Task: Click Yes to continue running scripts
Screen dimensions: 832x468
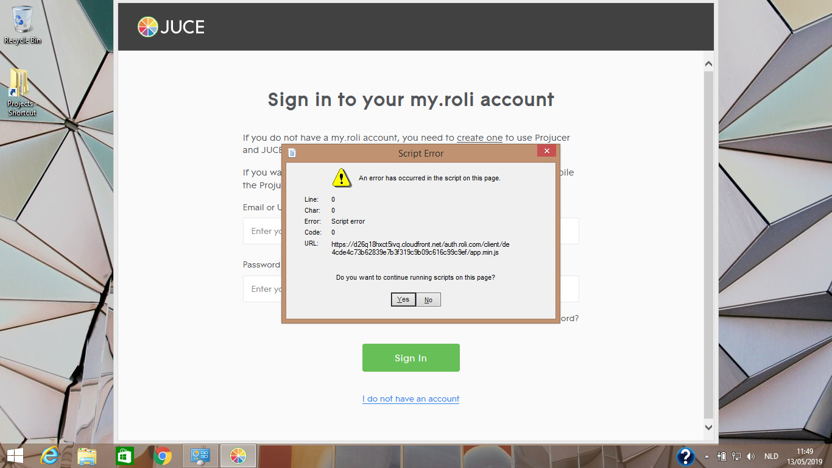Action: (403, 299)
